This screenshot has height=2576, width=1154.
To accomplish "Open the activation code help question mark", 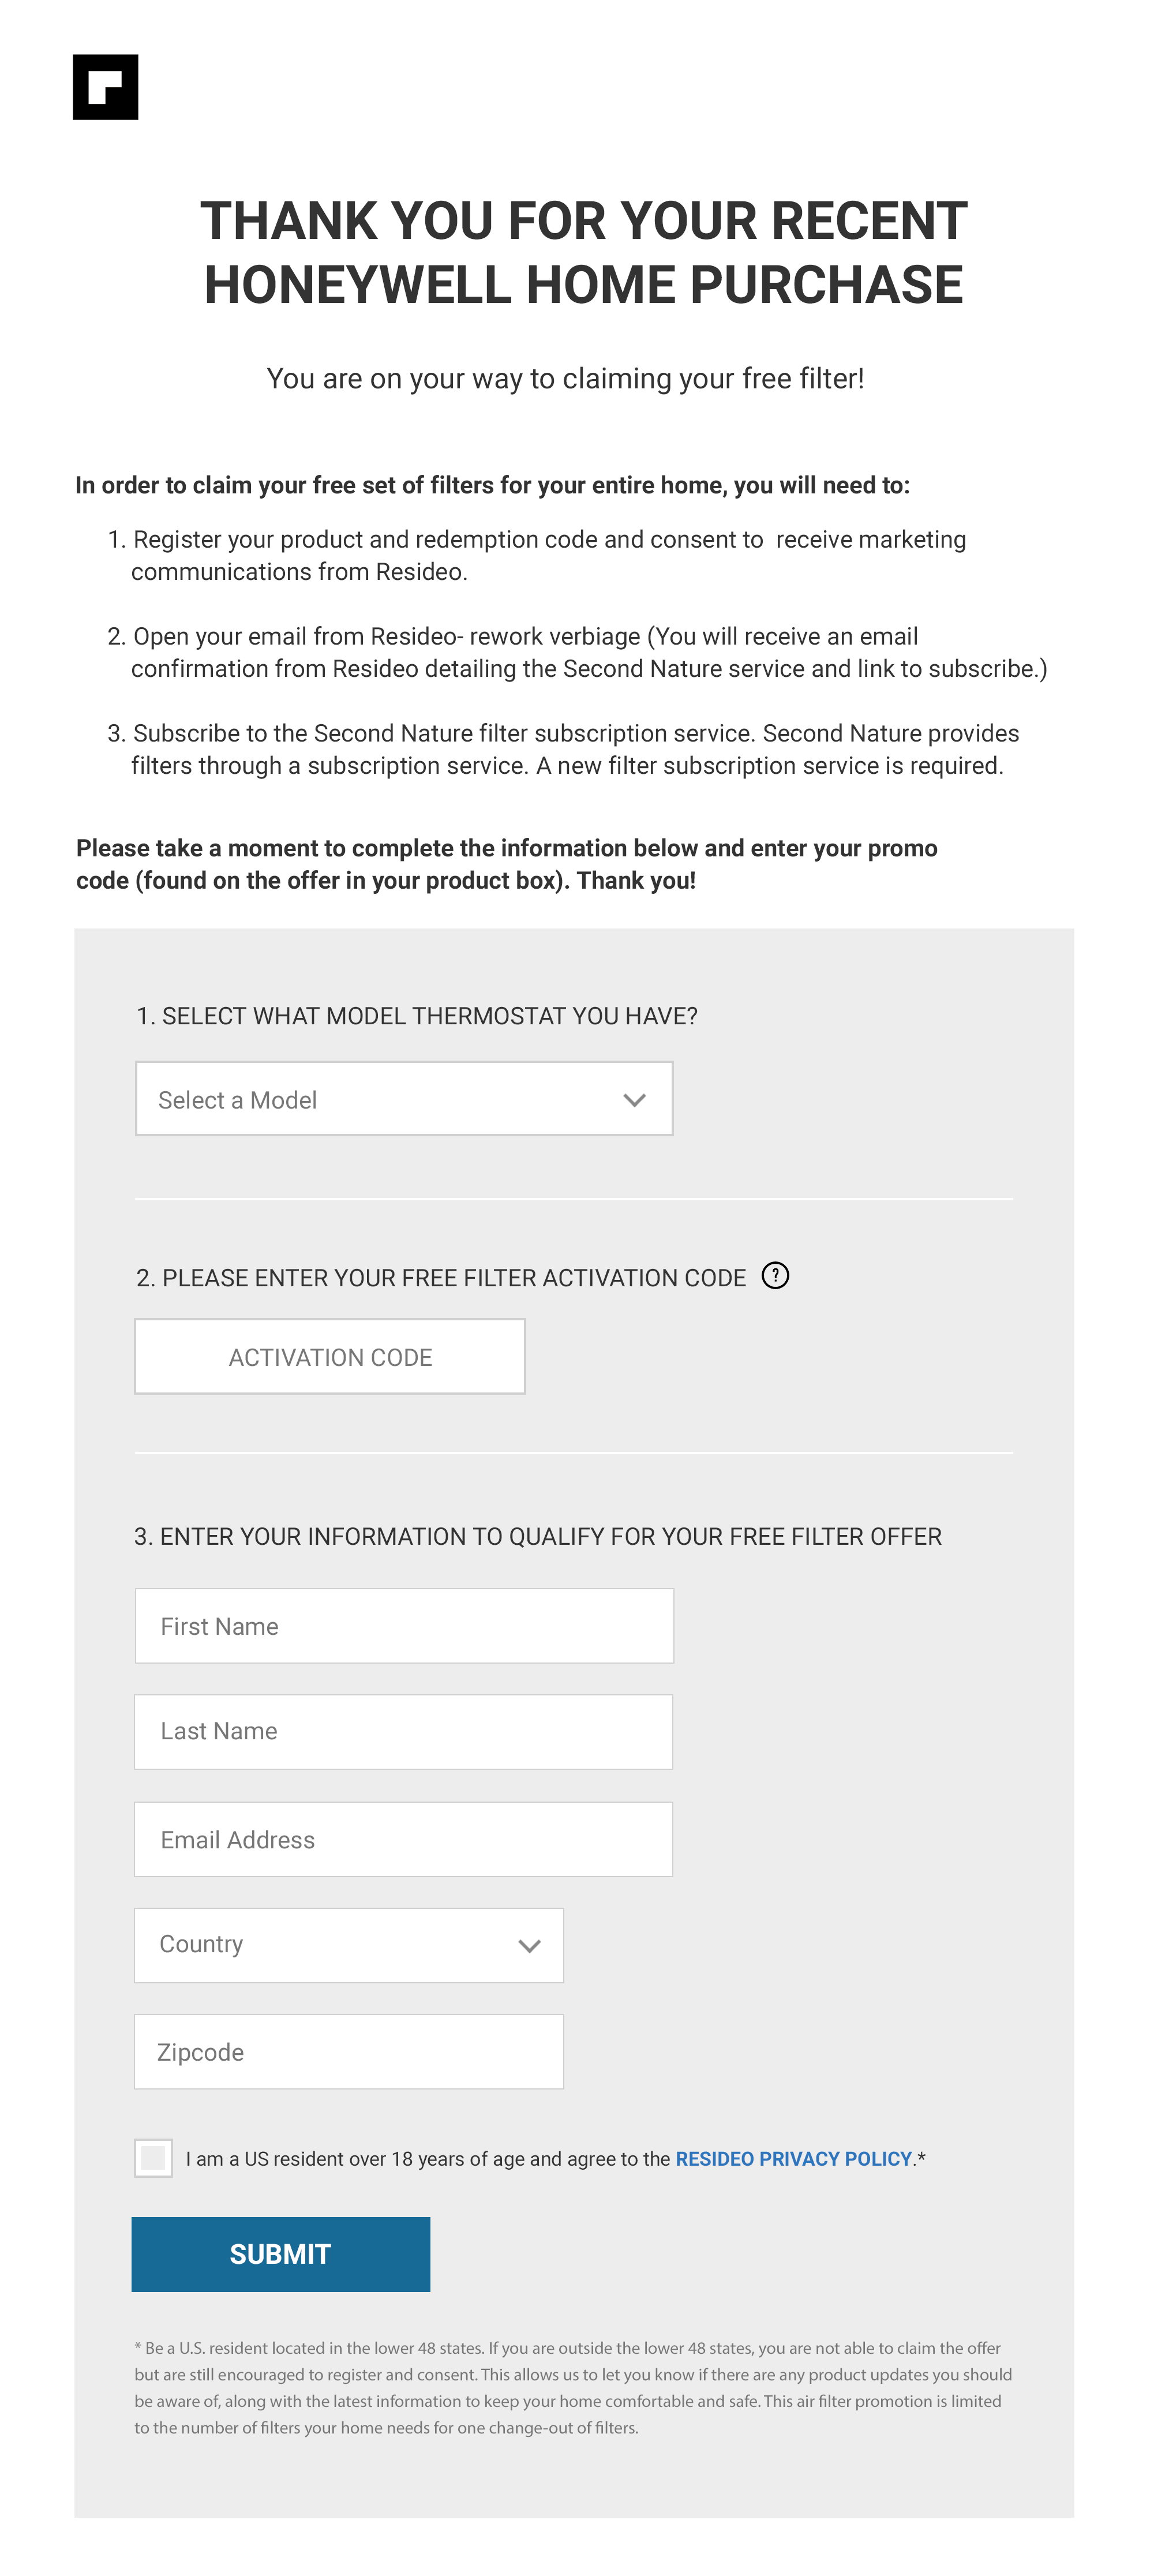I will pos(775,1275).
